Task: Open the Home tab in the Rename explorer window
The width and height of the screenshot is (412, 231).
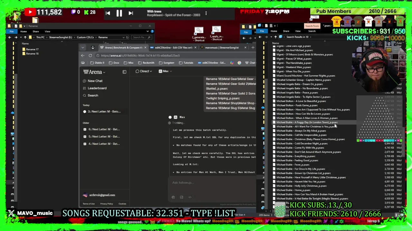Action: 23,31
